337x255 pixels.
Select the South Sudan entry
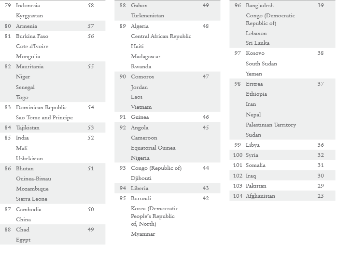click(x=261, y=64)
